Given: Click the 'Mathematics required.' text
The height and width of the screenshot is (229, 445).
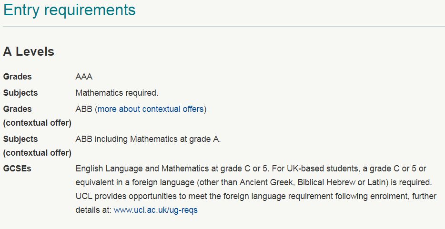Looking at the screenshot, I should pyautogui.click(x=117, y=93).
